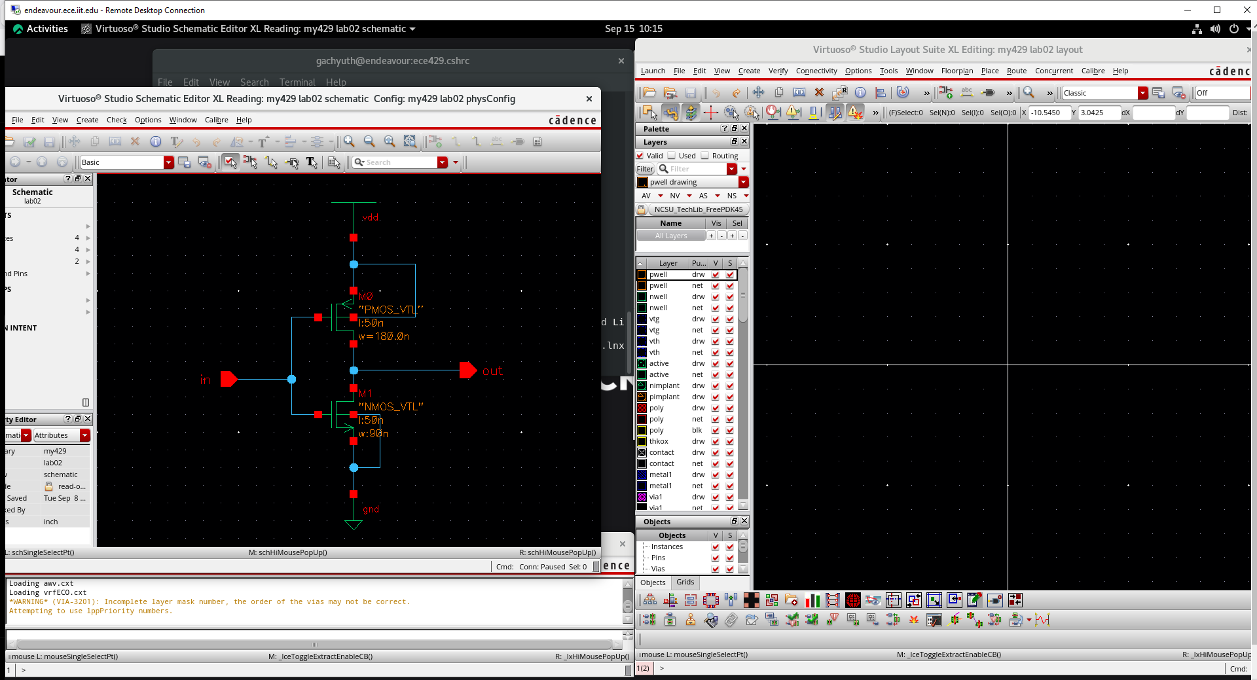Open the Basic workspace dropdown in schematic
Image resolution: width=1257 pixels, height=680 pixels.
pos(168,162)
